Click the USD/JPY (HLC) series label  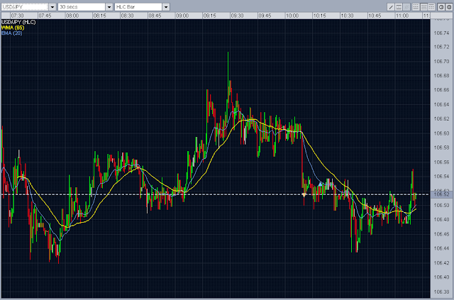(18, 22)
